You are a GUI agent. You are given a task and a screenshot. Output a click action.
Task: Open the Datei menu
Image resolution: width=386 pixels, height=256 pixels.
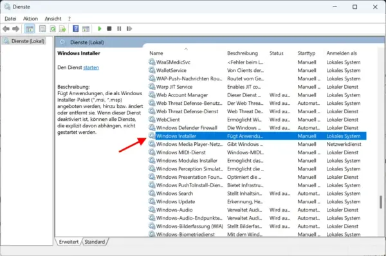point(10,19)
